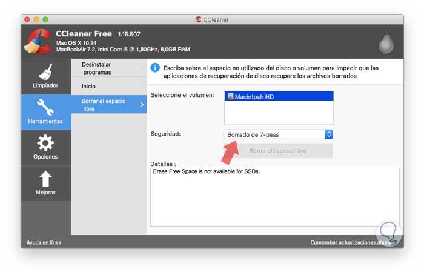Viewport: 424px width, 275px height.
Task: Click the blue info icon
Action: point(155,68)
